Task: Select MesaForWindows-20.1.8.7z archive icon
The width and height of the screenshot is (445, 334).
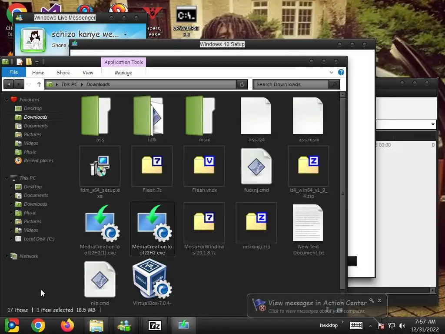Action: coord(204,222)
